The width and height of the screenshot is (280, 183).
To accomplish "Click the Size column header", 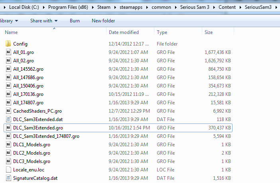I will (x=209, y=32).
